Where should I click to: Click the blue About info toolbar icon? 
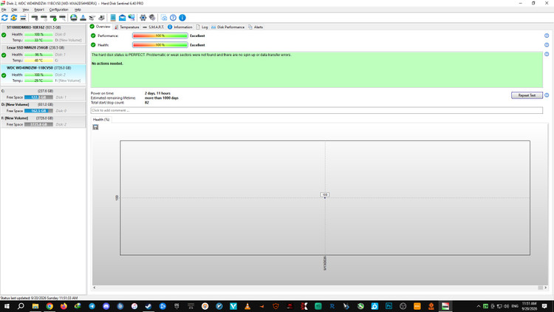point(182,18)
